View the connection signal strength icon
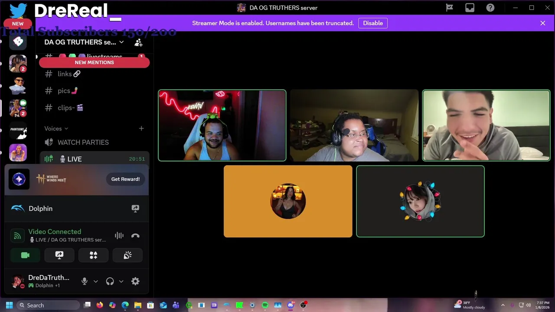Screen dimensions: 555x312 click(17, 236)
